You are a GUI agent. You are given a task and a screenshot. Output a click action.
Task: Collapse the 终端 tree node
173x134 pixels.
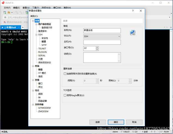tap(33, 66)
